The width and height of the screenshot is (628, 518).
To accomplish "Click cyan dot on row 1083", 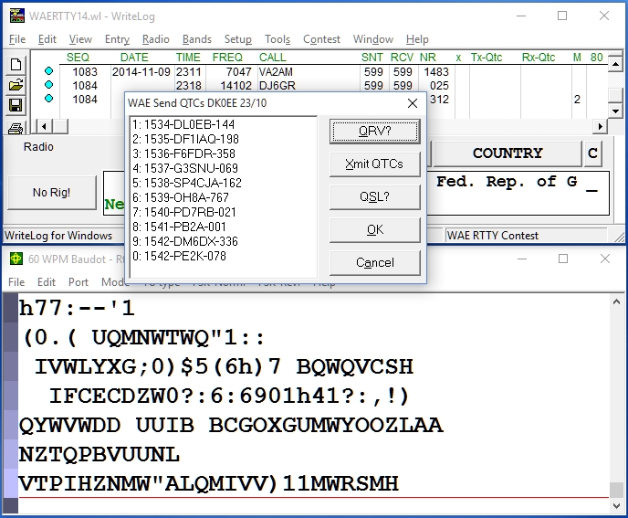I will click(49, 71).
